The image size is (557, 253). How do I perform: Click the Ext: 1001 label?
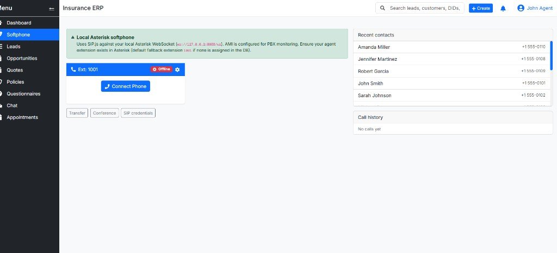pos(88,69)
